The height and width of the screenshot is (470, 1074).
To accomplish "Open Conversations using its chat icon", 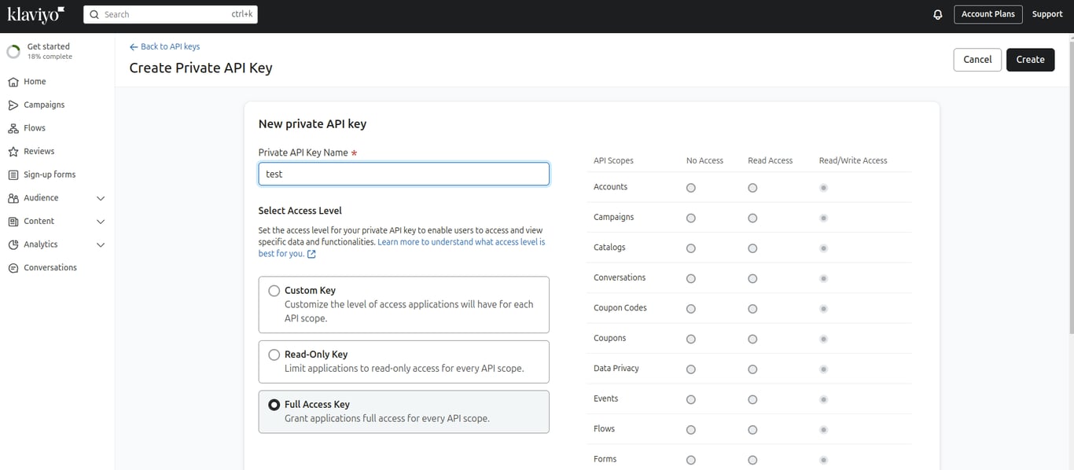I will (x=13, y=268).
